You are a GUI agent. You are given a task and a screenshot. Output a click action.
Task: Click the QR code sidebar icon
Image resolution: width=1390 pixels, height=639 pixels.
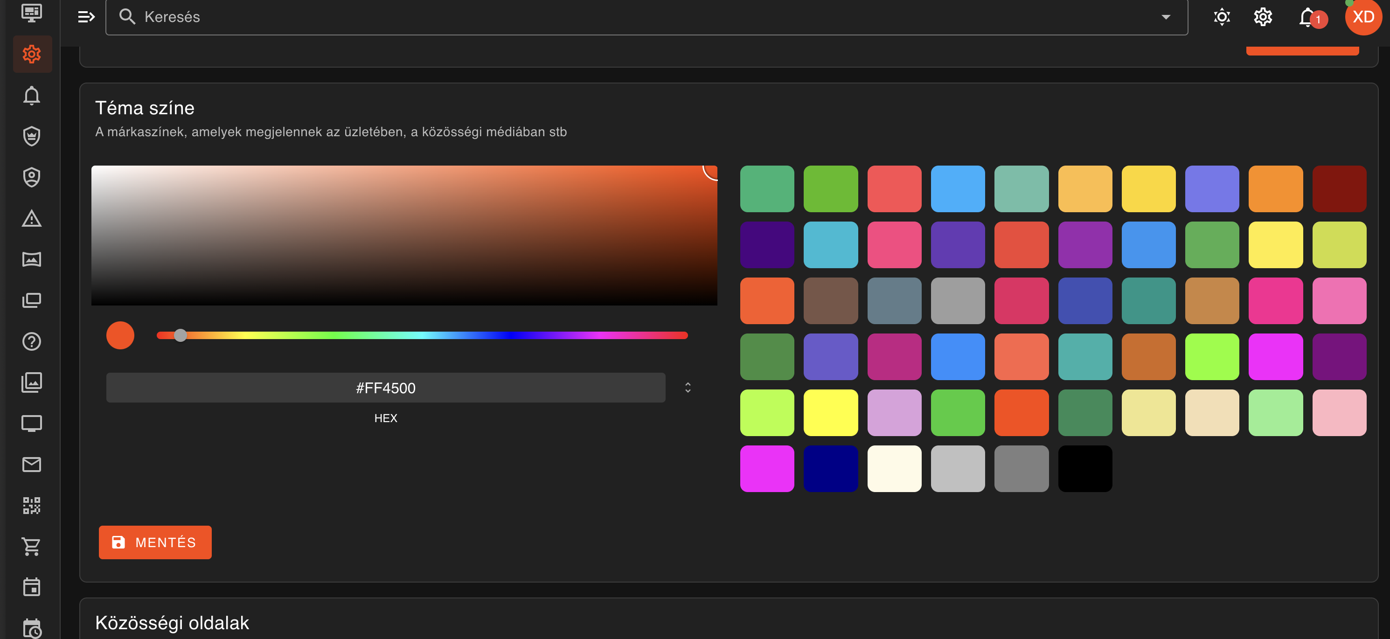(31, 505)
